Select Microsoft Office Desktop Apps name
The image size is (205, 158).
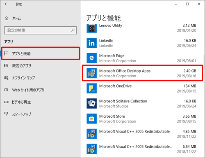coord(125,71)
